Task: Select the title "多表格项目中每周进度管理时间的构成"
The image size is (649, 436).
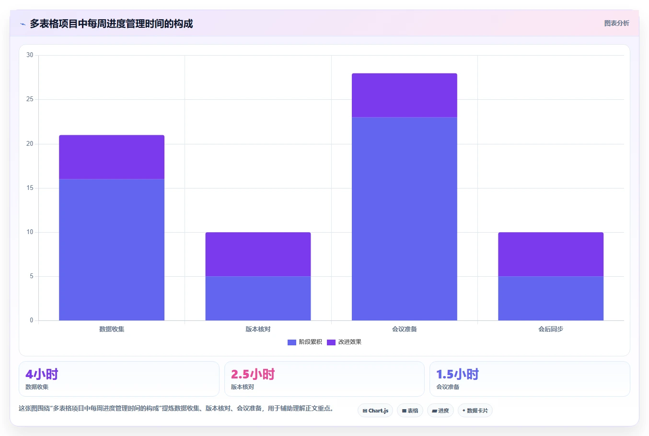Action: [x=111, y=24]
